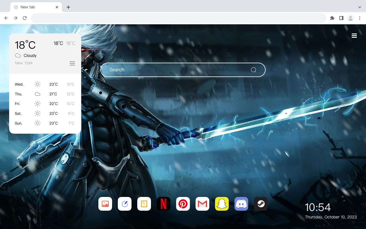366x229 pixels.
Task: Reload the current page
Action: (25, 18)
